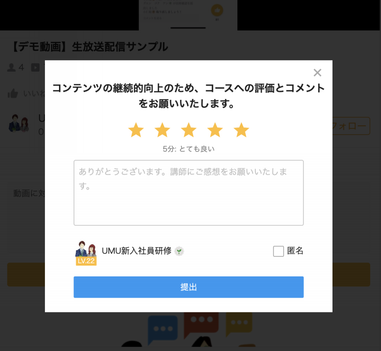Click the viewer count person icon
The image size is (381, 351).
(x=11, y=67)
